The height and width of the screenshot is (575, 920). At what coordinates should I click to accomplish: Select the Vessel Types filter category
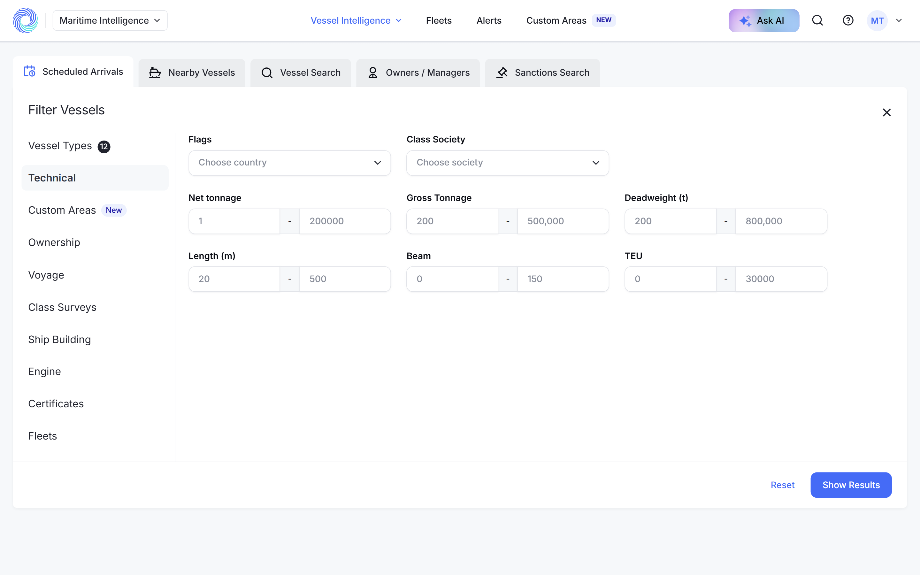(95, 146)
